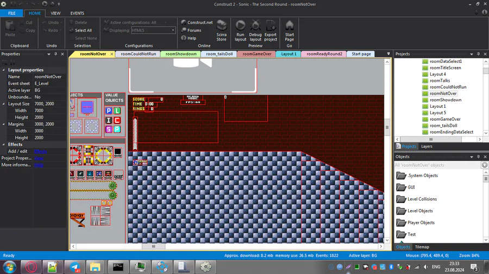Open Help in the Online group

pos(189,38)
